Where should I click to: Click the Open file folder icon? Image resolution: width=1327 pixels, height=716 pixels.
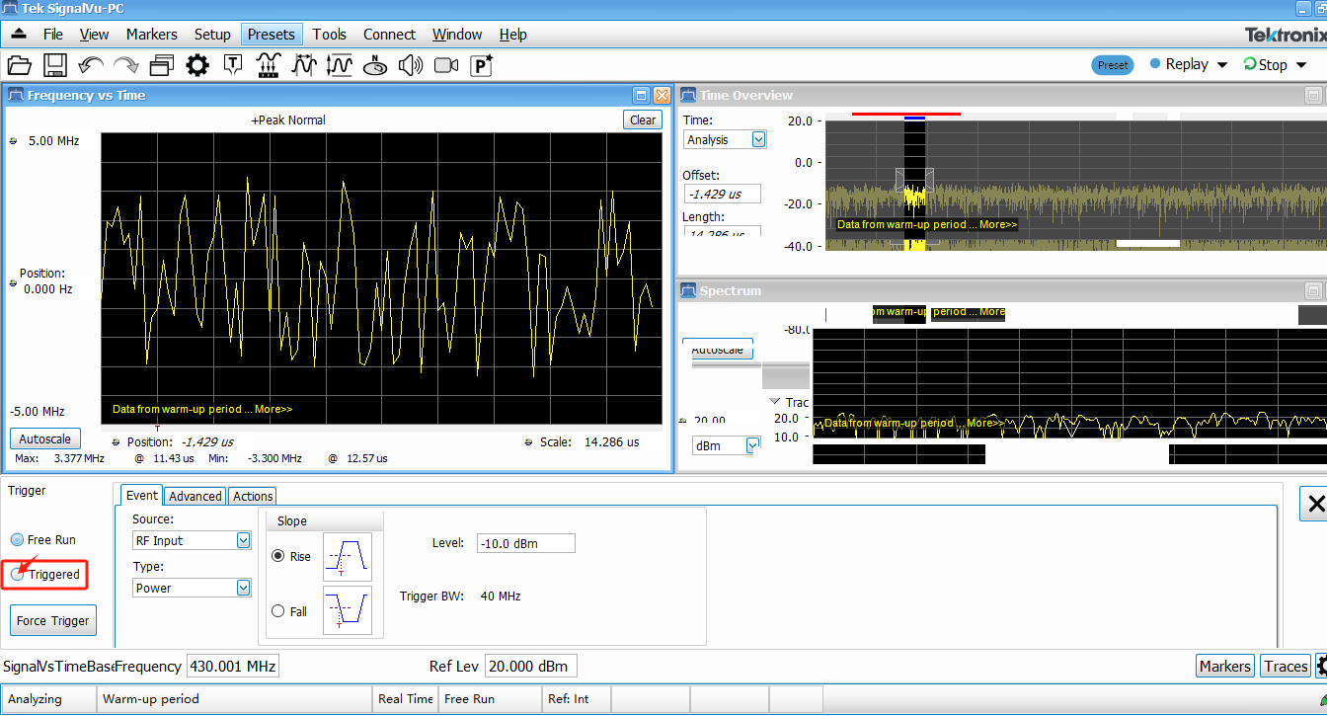(19, 66)
